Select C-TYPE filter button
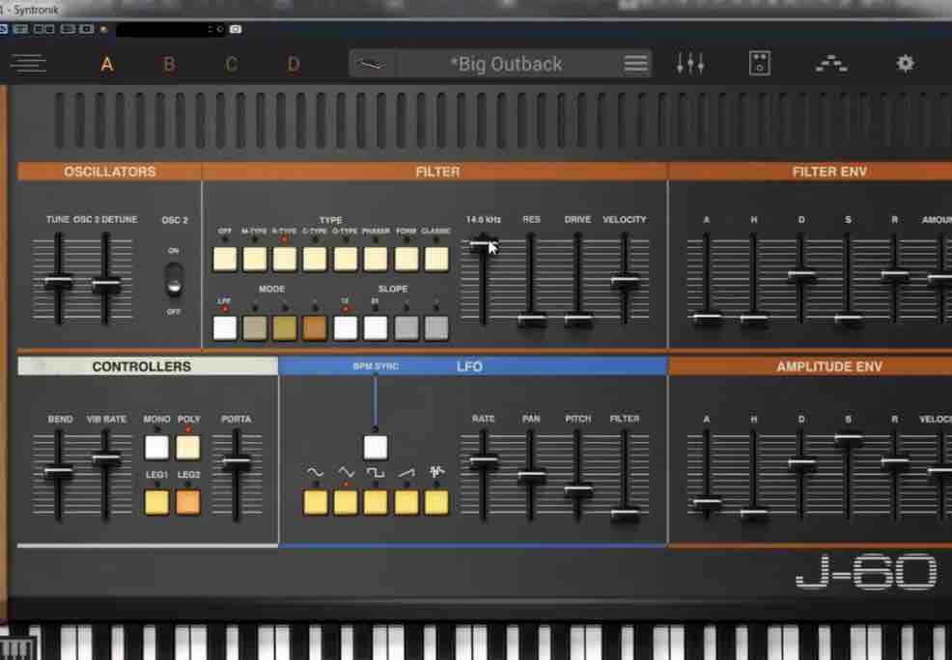The width and height of the screenshot is (952, 660). [x=315, y=259]
